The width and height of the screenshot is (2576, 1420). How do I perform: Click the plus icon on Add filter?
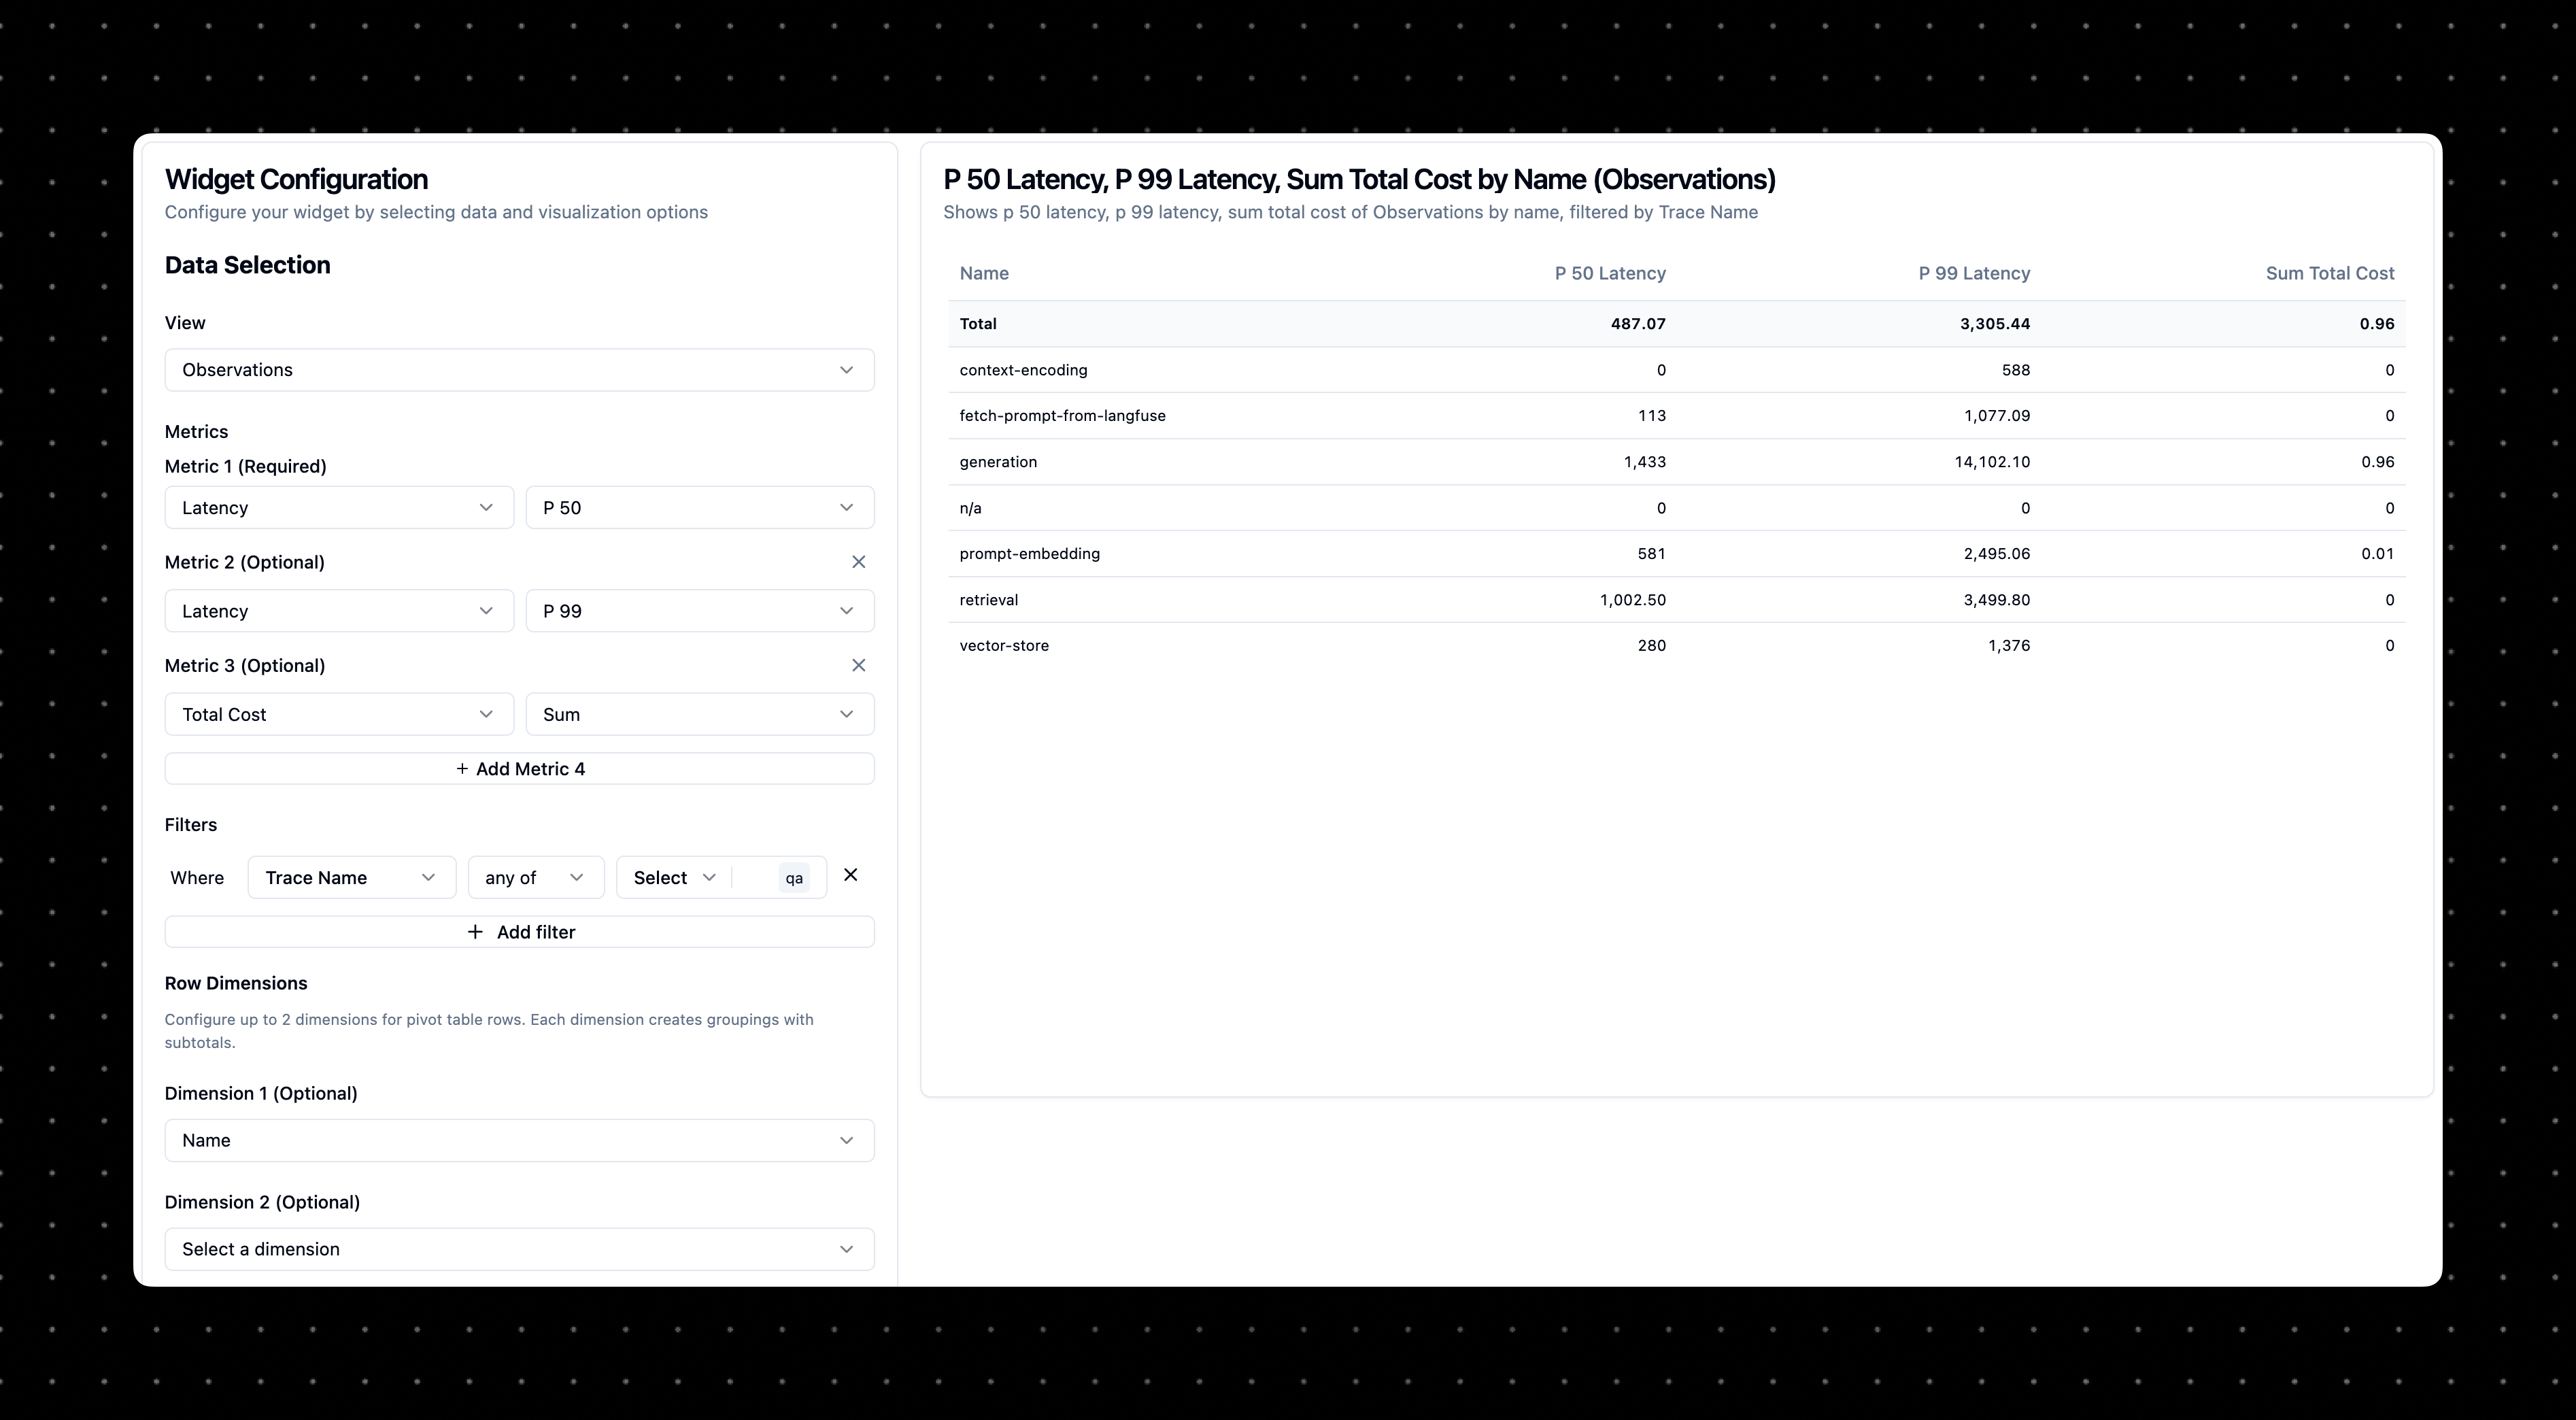click(x=474, y=931)
